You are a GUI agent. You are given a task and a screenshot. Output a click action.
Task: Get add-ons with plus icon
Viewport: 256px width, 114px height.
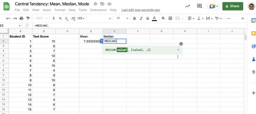click(253, 93)
